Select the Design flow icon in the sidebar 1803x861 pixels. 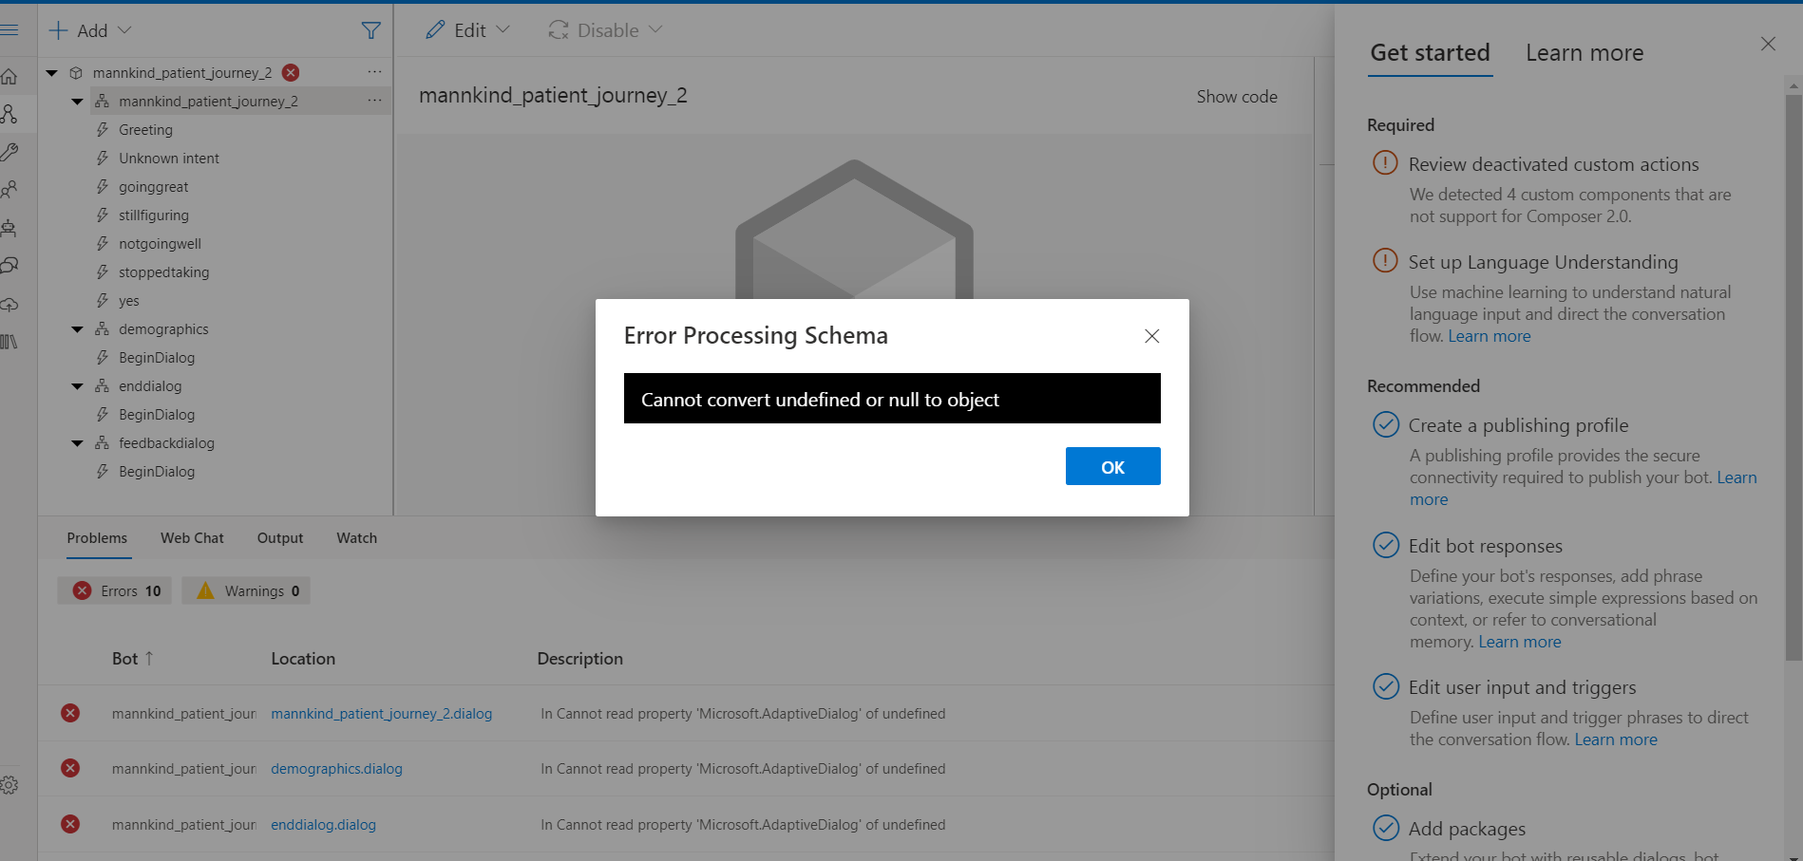(x=9, y=114)
